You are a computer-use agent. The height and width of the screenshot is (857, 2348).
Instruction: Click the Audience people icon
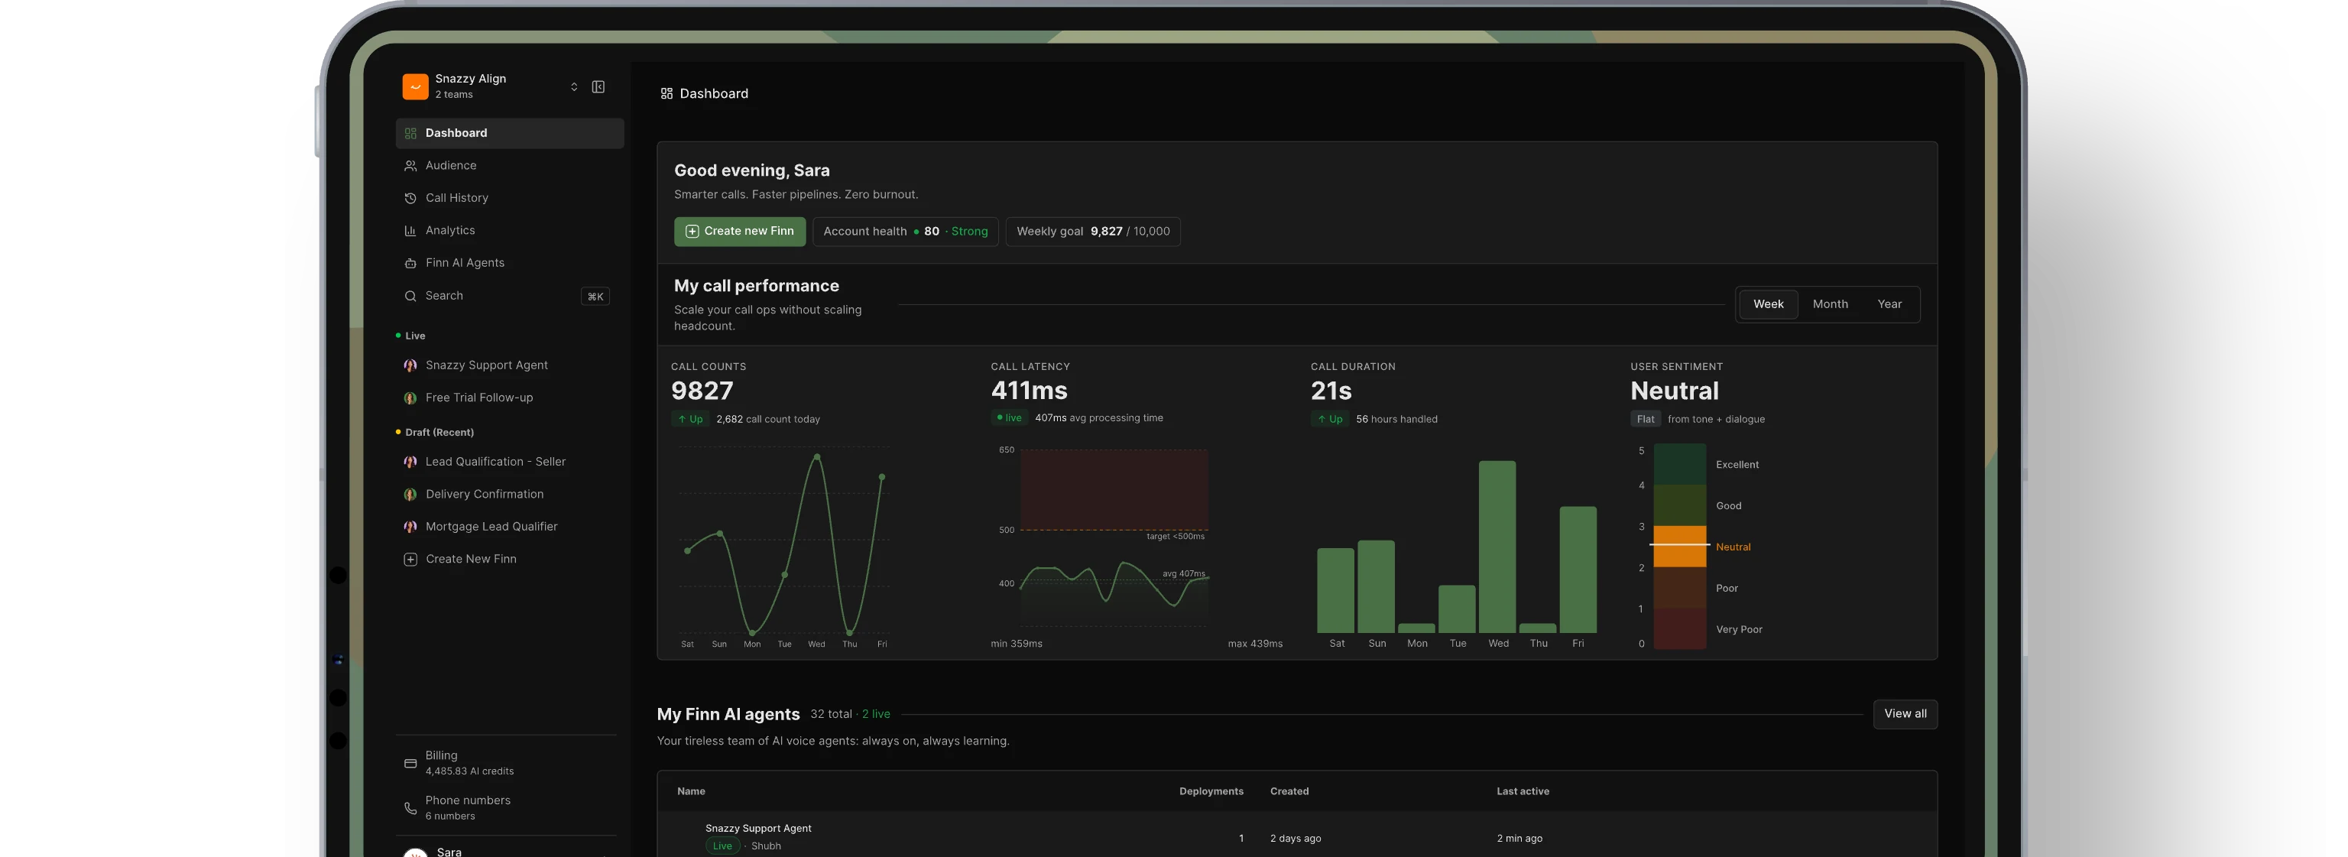click(410, 166)
